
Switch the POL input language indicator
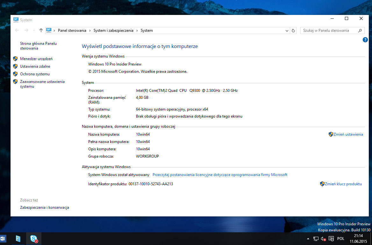341,239
